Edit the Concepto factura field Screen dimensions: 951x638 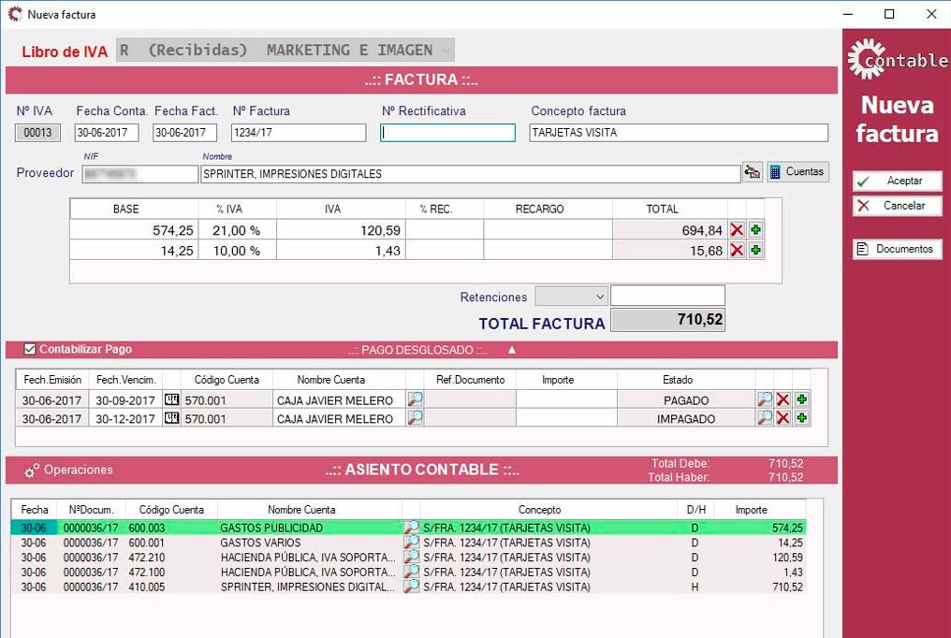point(678,133)
